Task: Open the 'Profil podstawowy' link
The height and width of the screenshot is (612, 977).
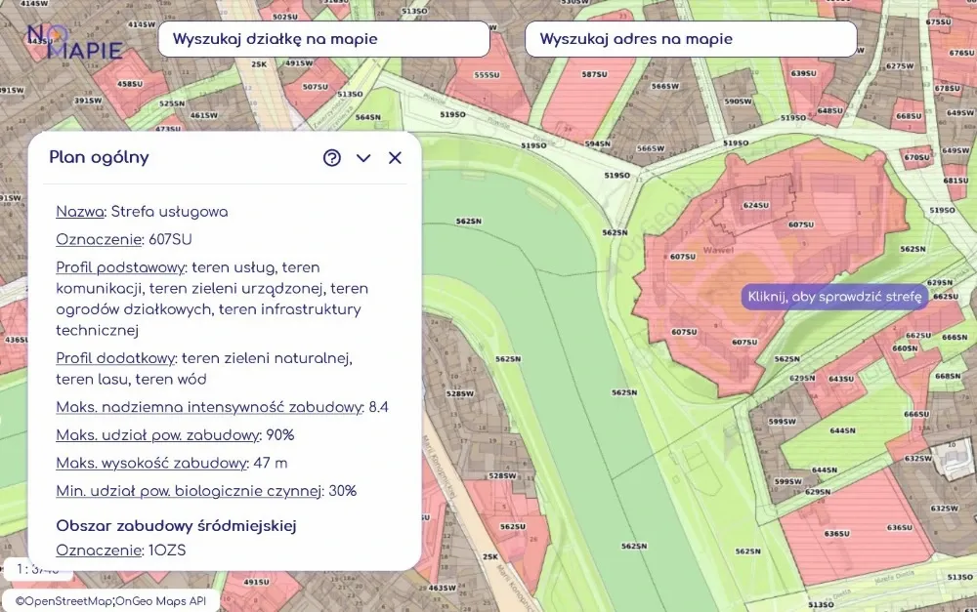Action: tap(120, 267)
